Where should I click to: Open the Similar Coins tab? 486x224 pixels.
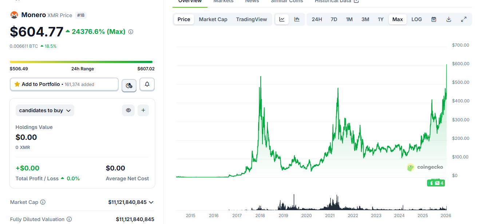(287, 1)
